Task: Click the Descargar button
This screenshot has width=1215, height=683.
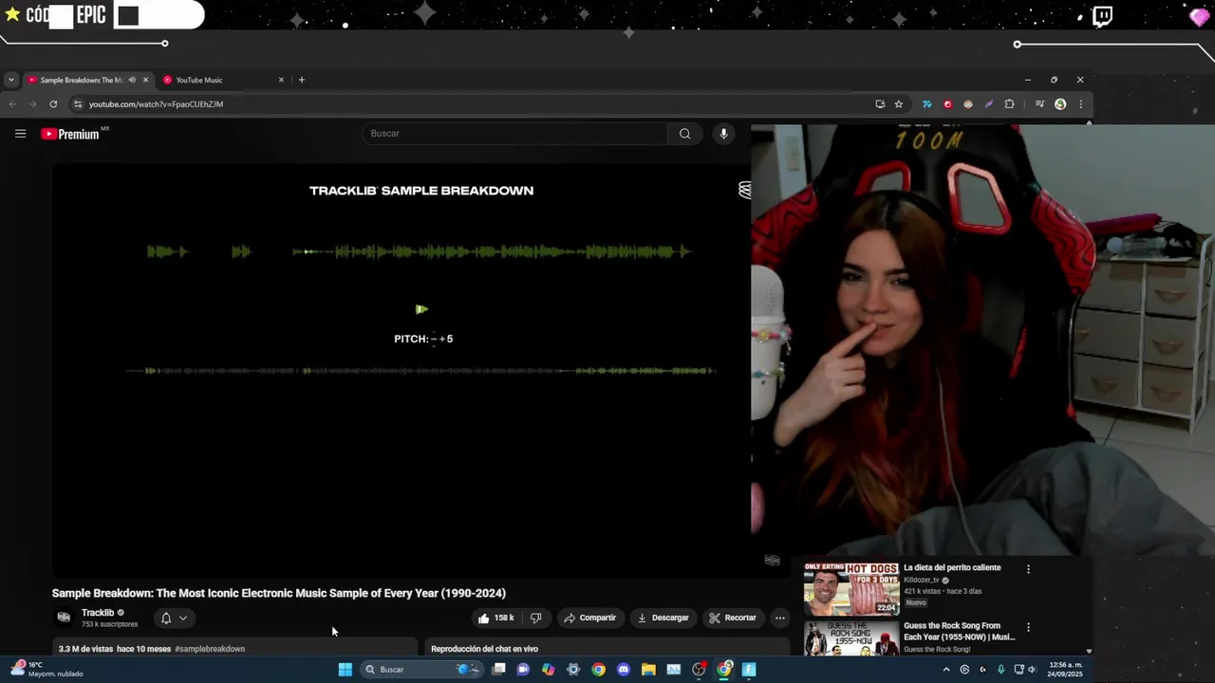Action: [x=664, y=618]
